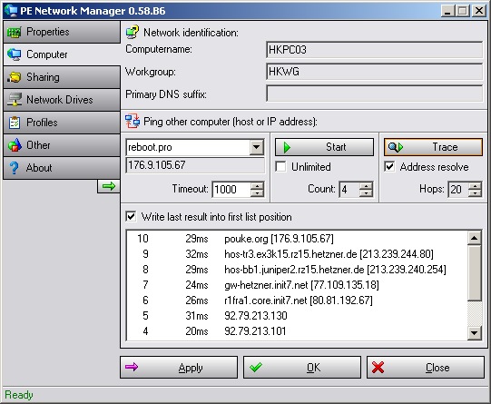Enable the Unlimited ping checkbox
Screen dimensions: 491x404
[280, 167]
